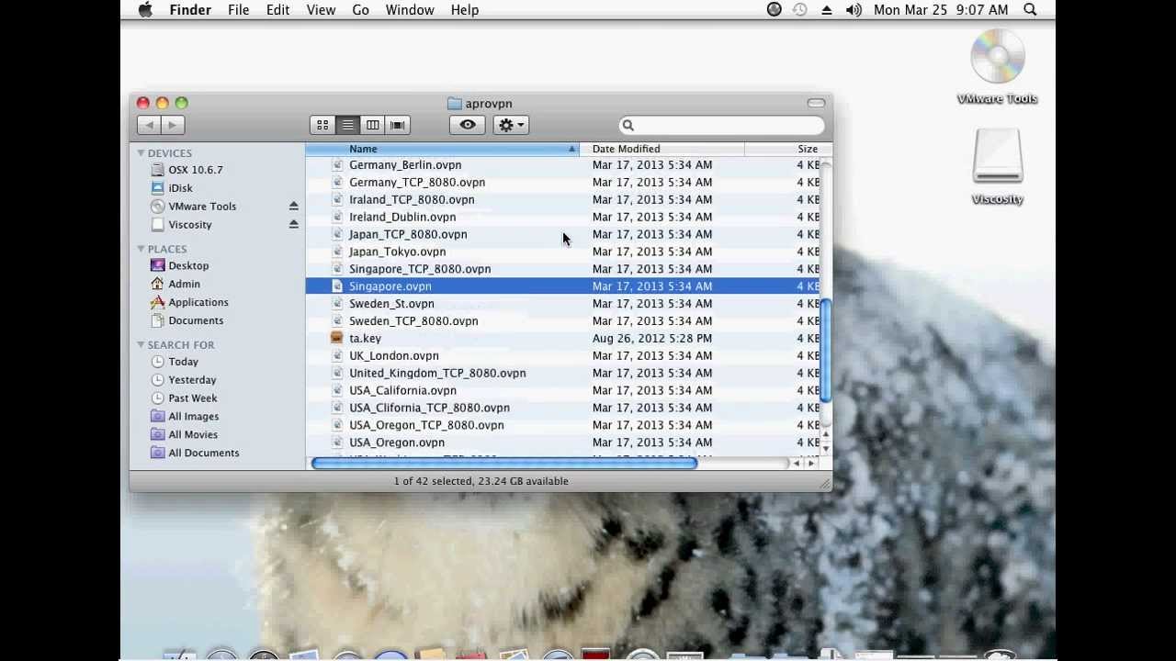The image size is (1176, 661).
Task: Click the Finder search field
Action: point(721,125)
